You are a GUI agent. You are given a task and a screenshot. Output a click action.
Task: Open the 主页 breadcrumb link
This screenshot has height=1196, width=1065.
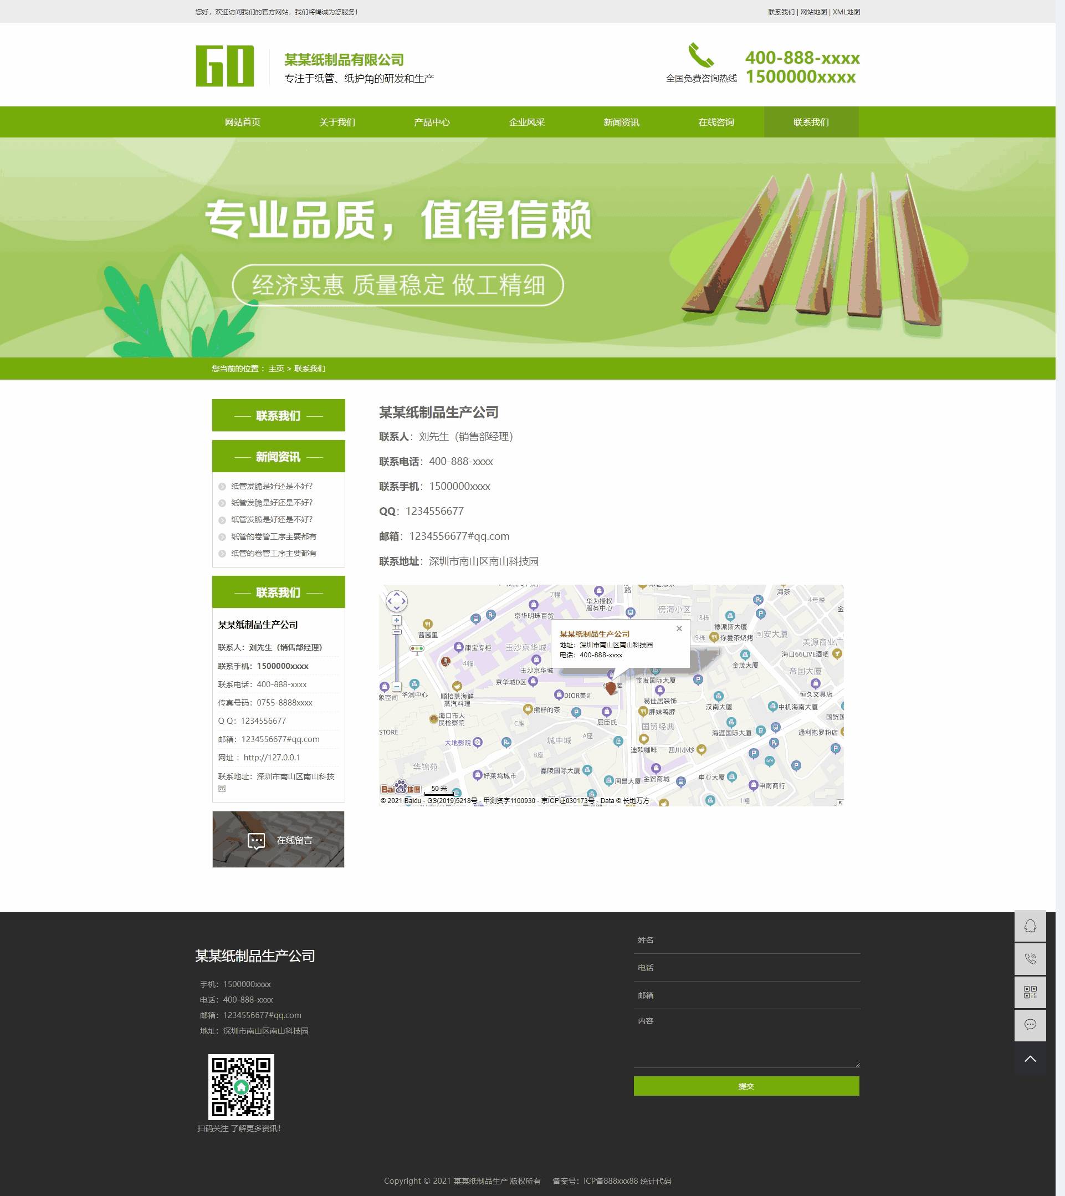[x=275, y=369]
